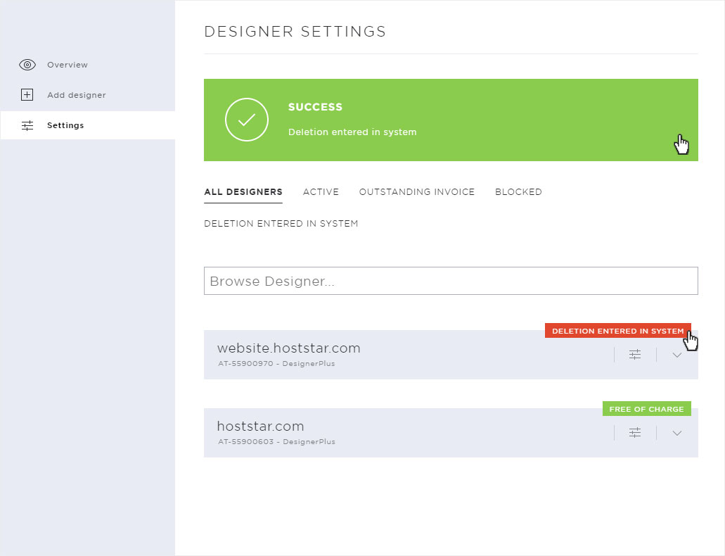This screenshot has height=556, width=725.
Task: Click the Overview eye icon
Action: click(x=27, y=65)
